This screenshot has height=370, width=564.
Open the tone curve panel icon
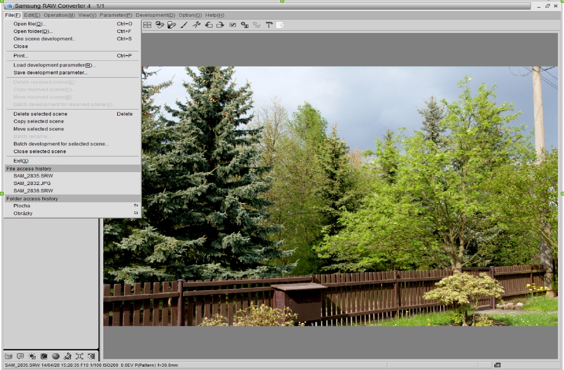point(44,356)
